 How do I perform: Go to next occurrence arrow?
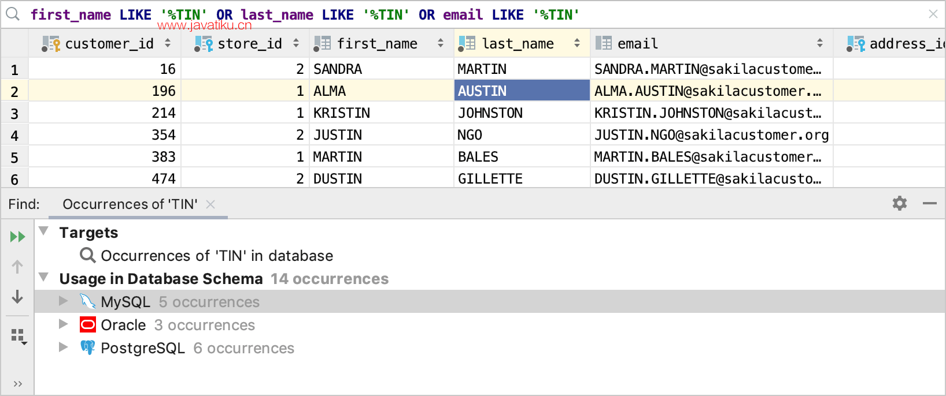[17, 297]
